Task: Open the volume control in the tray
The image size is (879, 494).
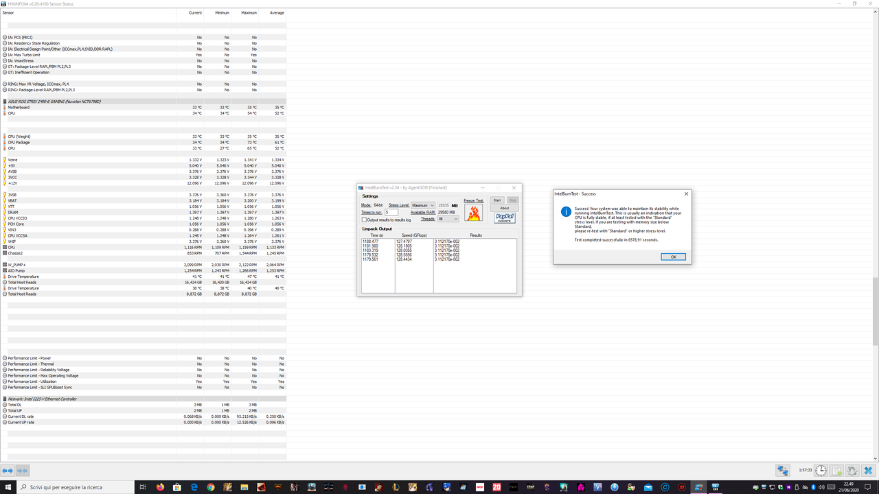Action: tap(822, 487)
